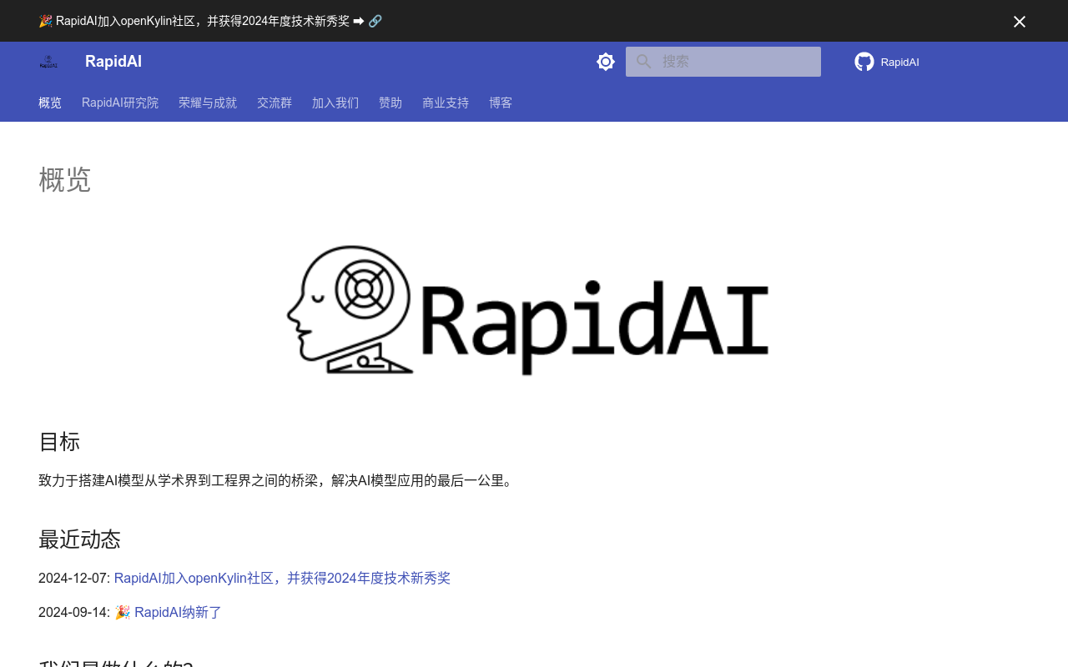Click the 概览 page heading
Viewport: 1068px width, 667px height.
pos(64,180)
